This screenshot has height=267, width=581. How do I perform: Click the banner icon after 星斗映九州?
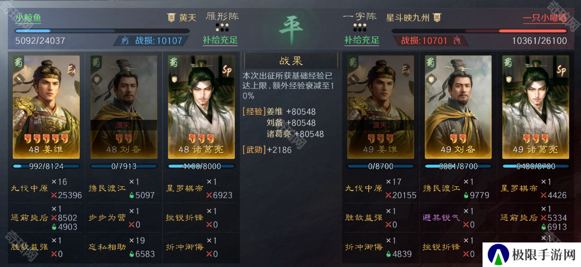click(x=437, y=17)
